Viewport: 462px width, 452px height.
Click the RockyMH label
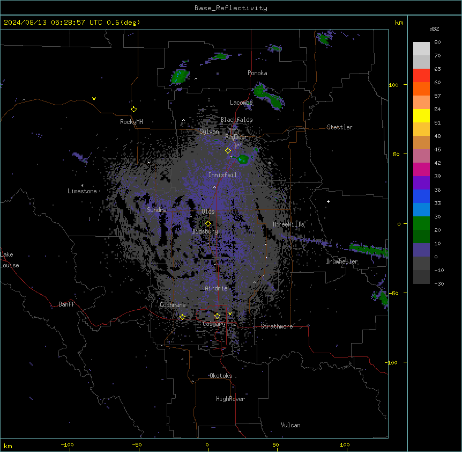tap(131, 122)
